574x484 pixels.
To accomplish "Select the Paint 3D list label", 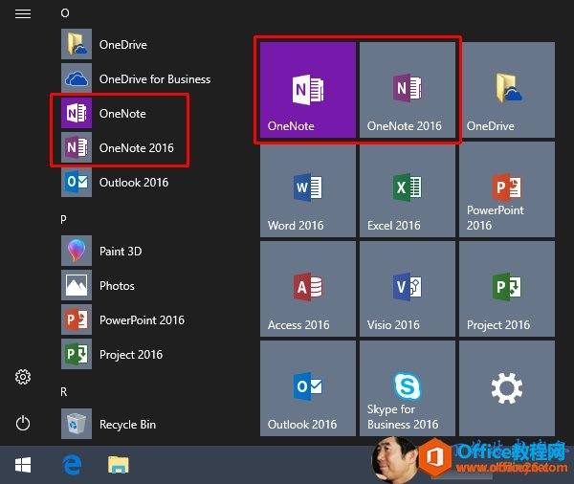I will 121,252.
